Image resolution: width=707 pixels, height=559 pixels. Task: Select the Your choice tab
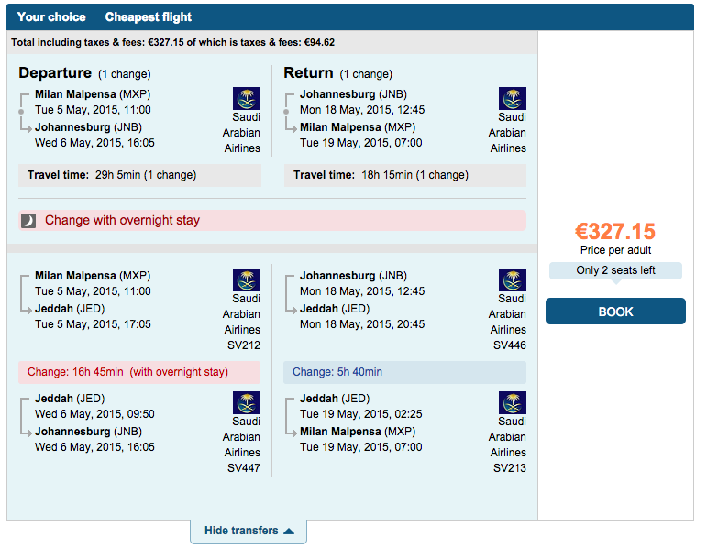pos(51,17)
